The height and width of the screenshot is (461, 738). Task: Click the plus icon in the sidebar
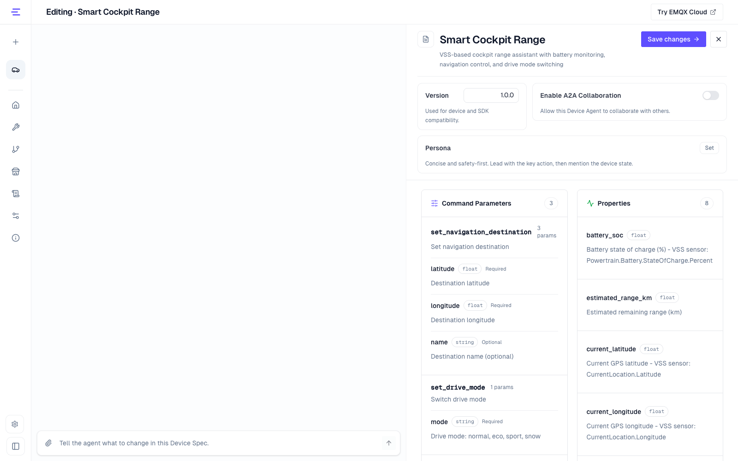click(16, 42)
